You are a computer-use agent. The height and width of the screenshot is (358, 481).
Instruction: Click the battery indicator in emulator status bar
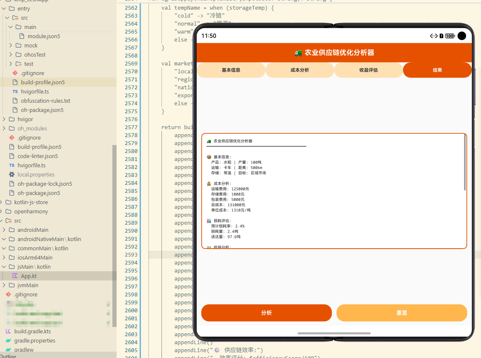tap(450, 36)
